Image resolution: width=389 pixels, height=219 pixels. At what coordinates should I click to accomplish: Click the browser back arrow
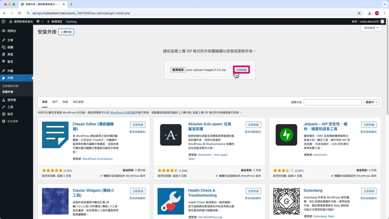click(4, 13)
